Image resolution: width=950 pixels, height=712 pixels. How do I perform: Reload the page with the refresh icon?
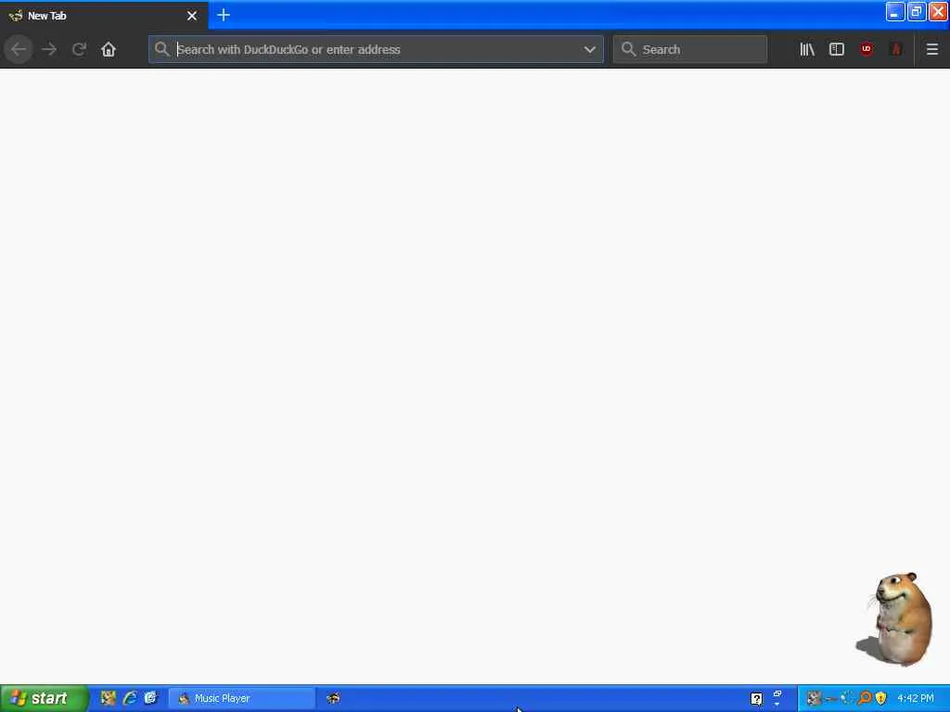[x=79, y=49]
